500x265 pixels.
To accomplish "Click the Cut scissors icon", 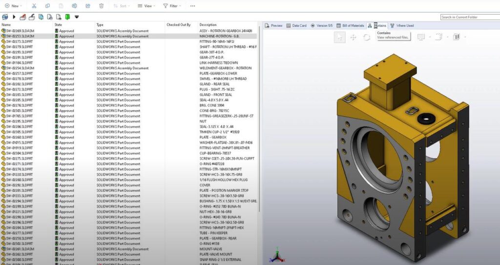I will coord(34,6).
